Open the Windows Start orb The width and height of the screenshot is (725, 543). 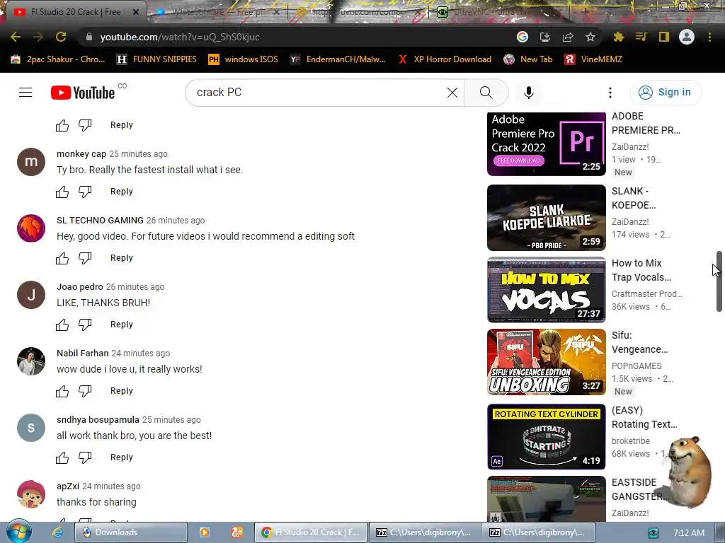pos(18,532)
